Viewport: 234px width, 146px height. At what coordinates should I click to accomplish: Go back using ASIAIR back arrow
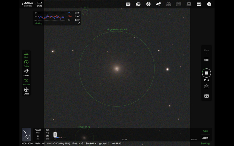23,4
